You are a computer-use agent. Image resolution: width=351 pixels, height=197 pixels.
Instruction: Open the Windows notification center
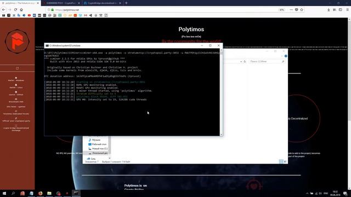[346, 193]
